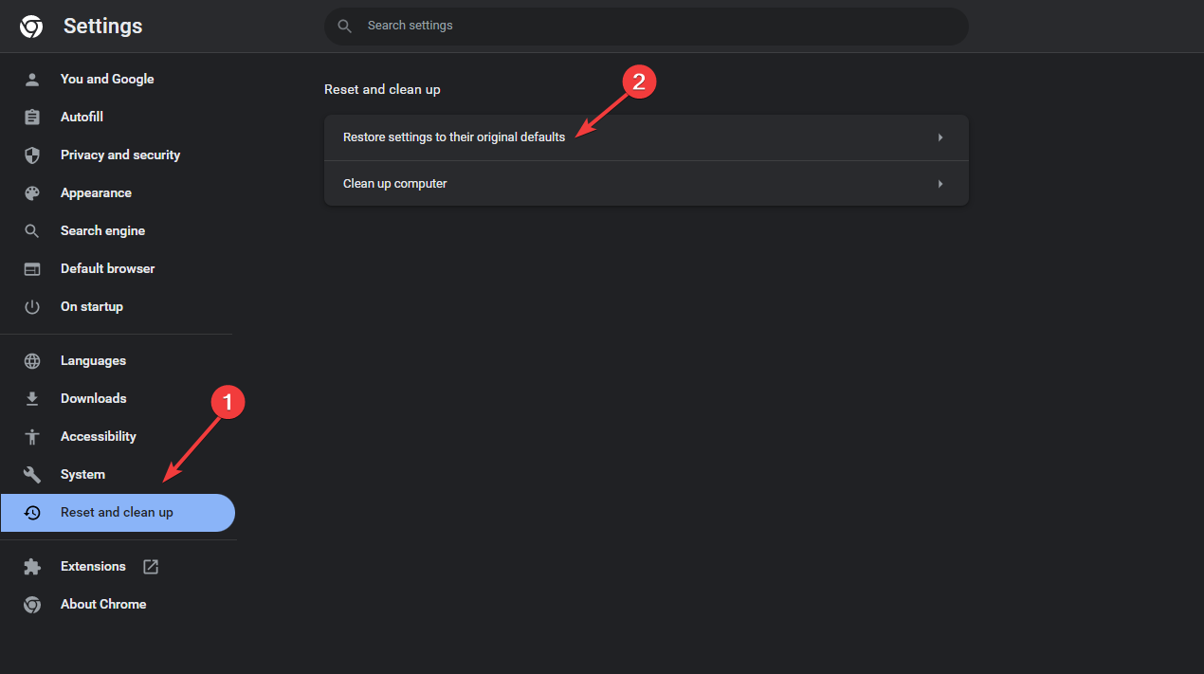Image resolution: width=1204 pixels, height=674 pixels.
Task: Click the Downloads arrow icon
Action: point(32,398)
